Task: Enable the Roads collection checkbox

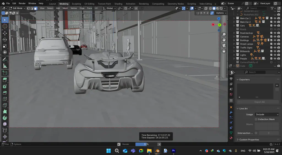Action: pos(271,29)
